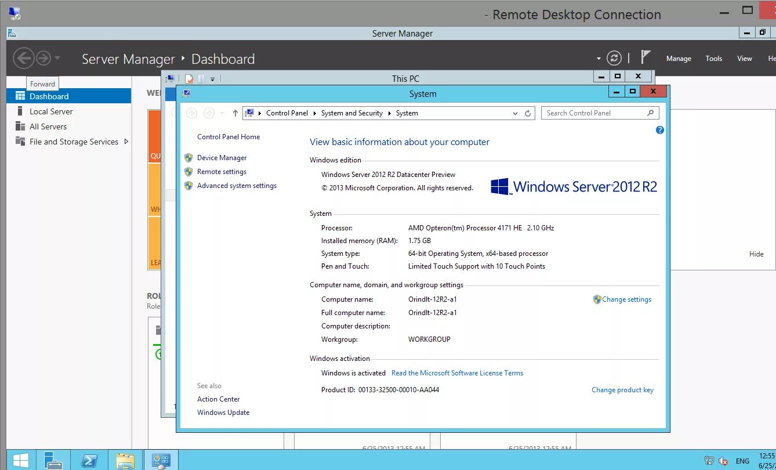Open the Manage menu
Screen dimensions: 776x470
[x=679, y=59]
